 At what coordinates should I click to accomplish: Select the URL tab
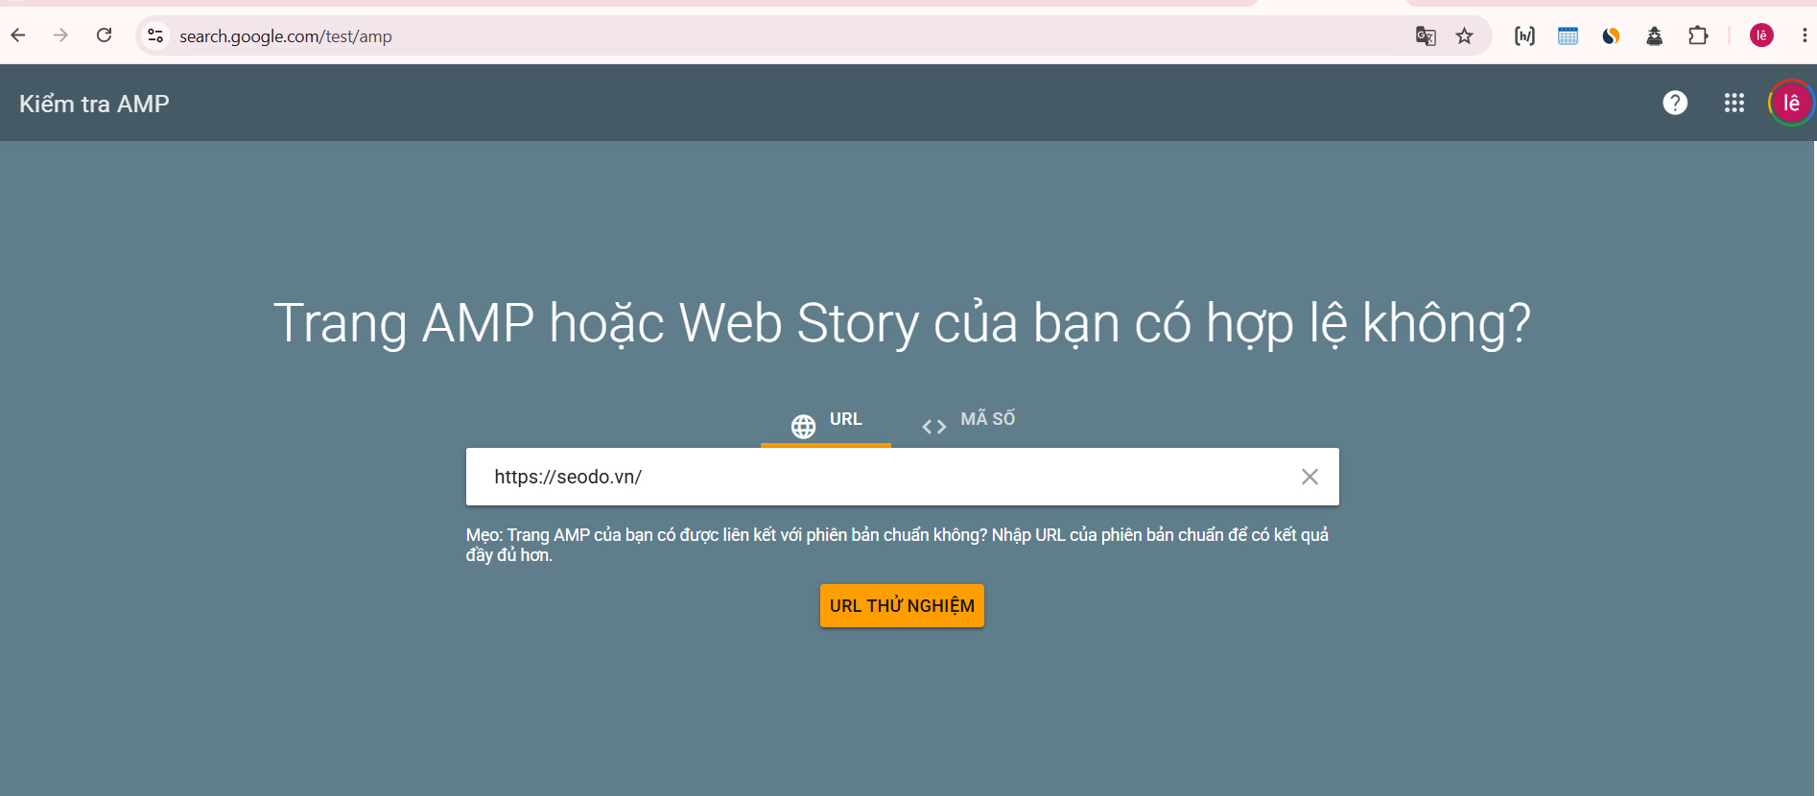826,422
